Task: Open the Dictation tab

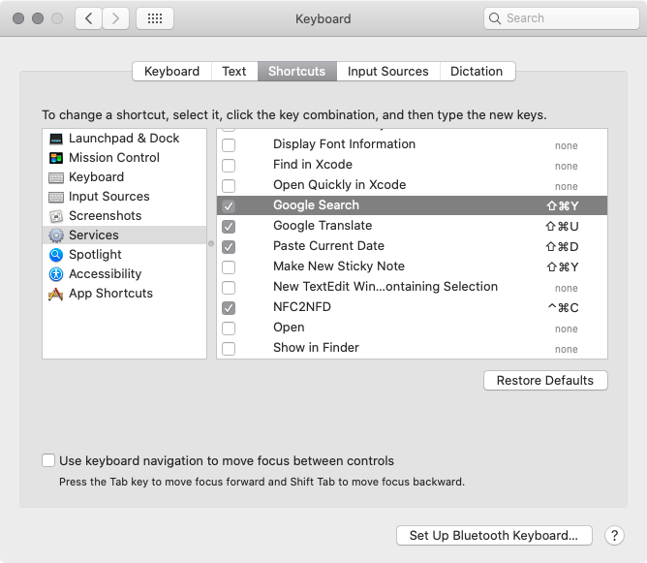Action: [x=477, y=71]
